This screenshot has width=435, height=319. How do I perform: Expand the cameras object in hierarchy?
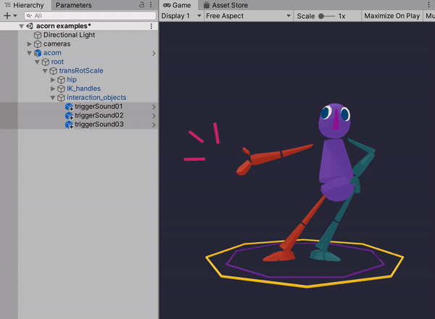click(30, 44)
